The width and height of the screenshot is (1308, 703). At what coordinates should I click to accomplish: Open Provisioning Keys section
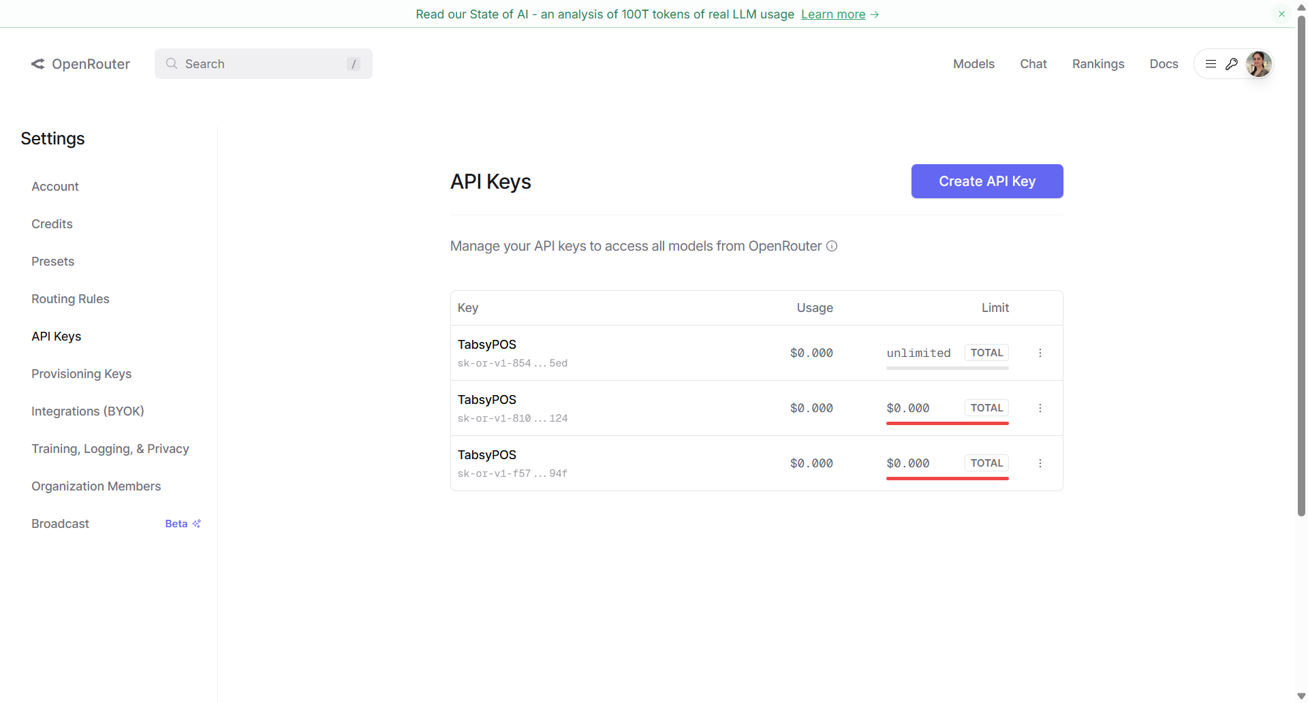[x=81, y=374]
